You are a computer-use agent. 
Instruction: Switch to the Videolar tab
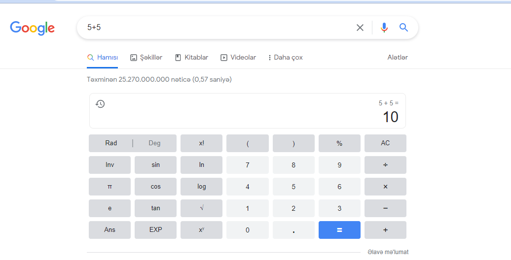(x=238, y=58)
